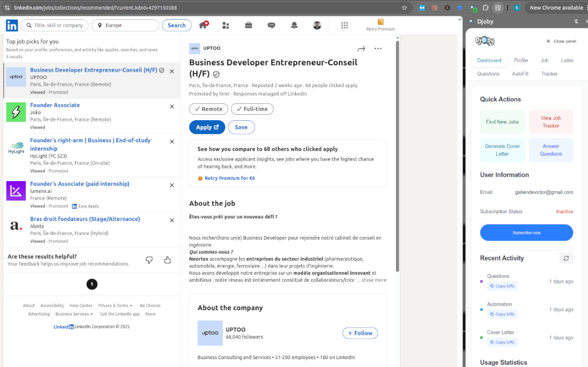Expand the Privacy & Terms dropdown
The width and height of the screenshot is (588, 367).
point(115,306)
